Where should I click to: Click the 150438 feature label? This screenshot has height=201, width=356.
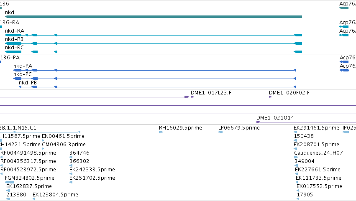point(304,136)
